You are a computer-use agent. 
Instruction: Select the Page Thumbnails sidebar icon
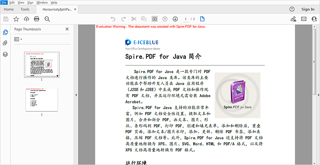[5, 32]
